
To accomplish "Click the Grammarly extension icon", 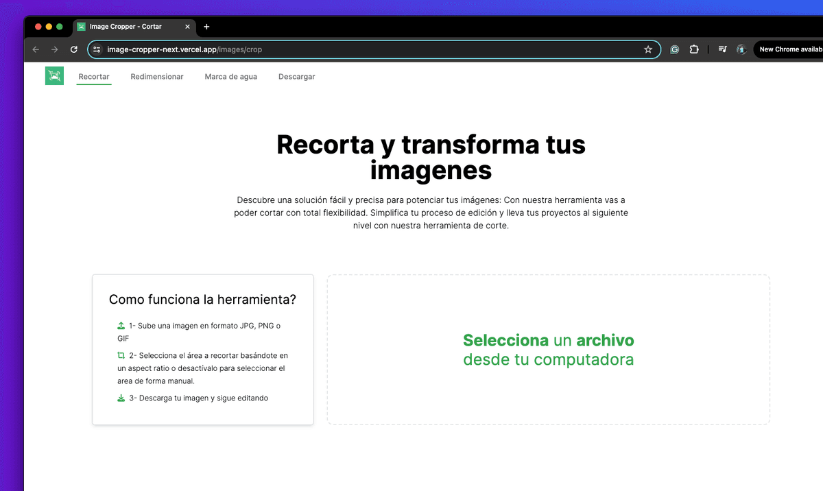I will pos(674,49).
